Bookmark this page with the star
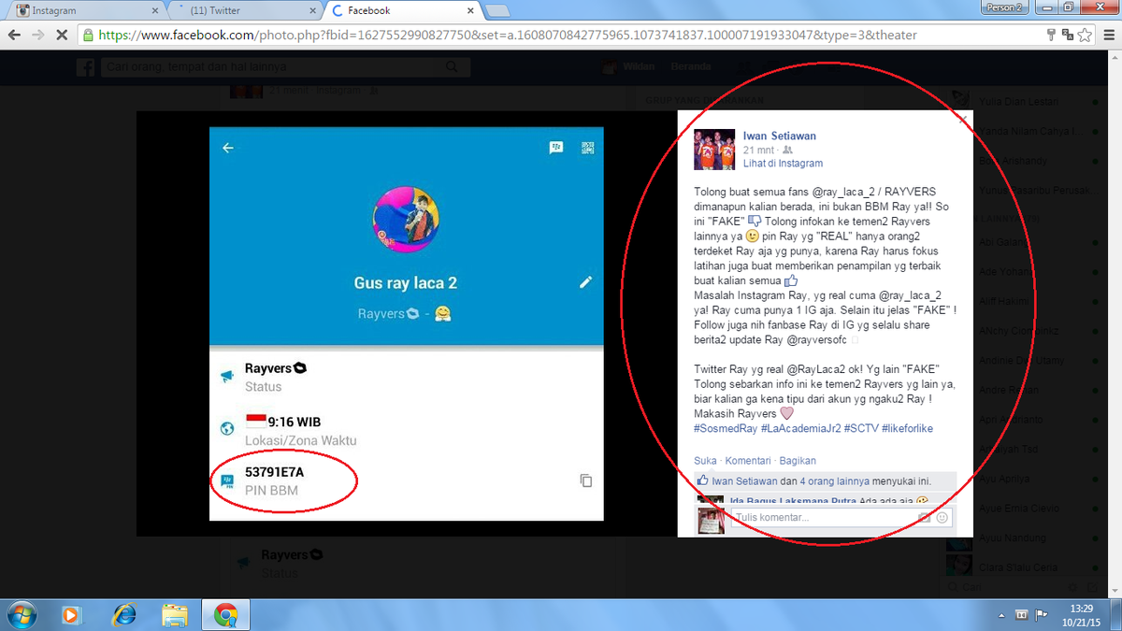The image size is (1122, 631). [1084, 35]
